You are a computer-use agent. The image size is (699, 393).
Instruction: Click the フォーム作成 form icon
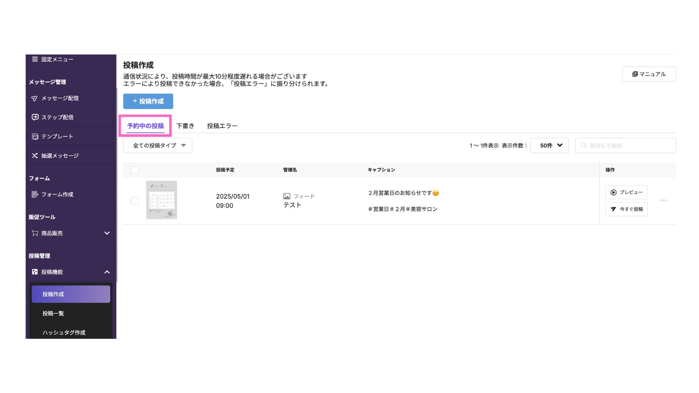click(x=35, y=194)
